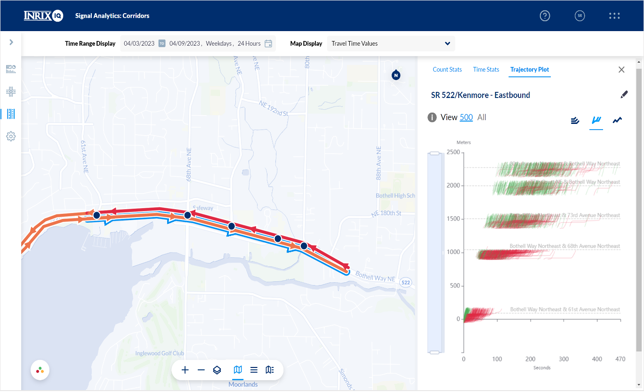
Task: Open the help question mark icon
Action: pyautogui.click(x=545, y=16)
